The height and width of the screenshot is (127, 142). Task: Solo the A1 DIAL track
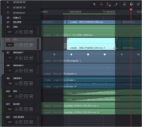click(x=26, y=32)
